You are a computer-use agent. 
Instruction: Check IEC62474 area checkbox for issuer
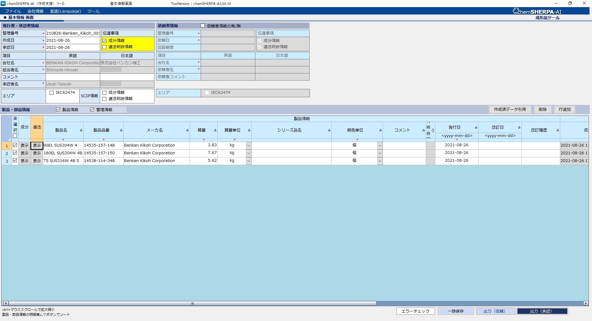pyautogui.click(x=52, y=93)
